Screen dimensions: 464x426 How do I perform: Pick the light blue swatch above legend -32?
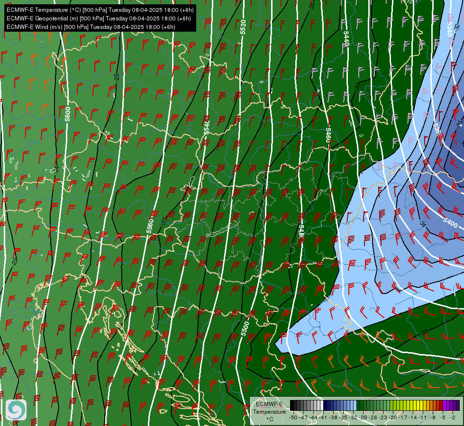pyautogui.click(x=355, y=405)
